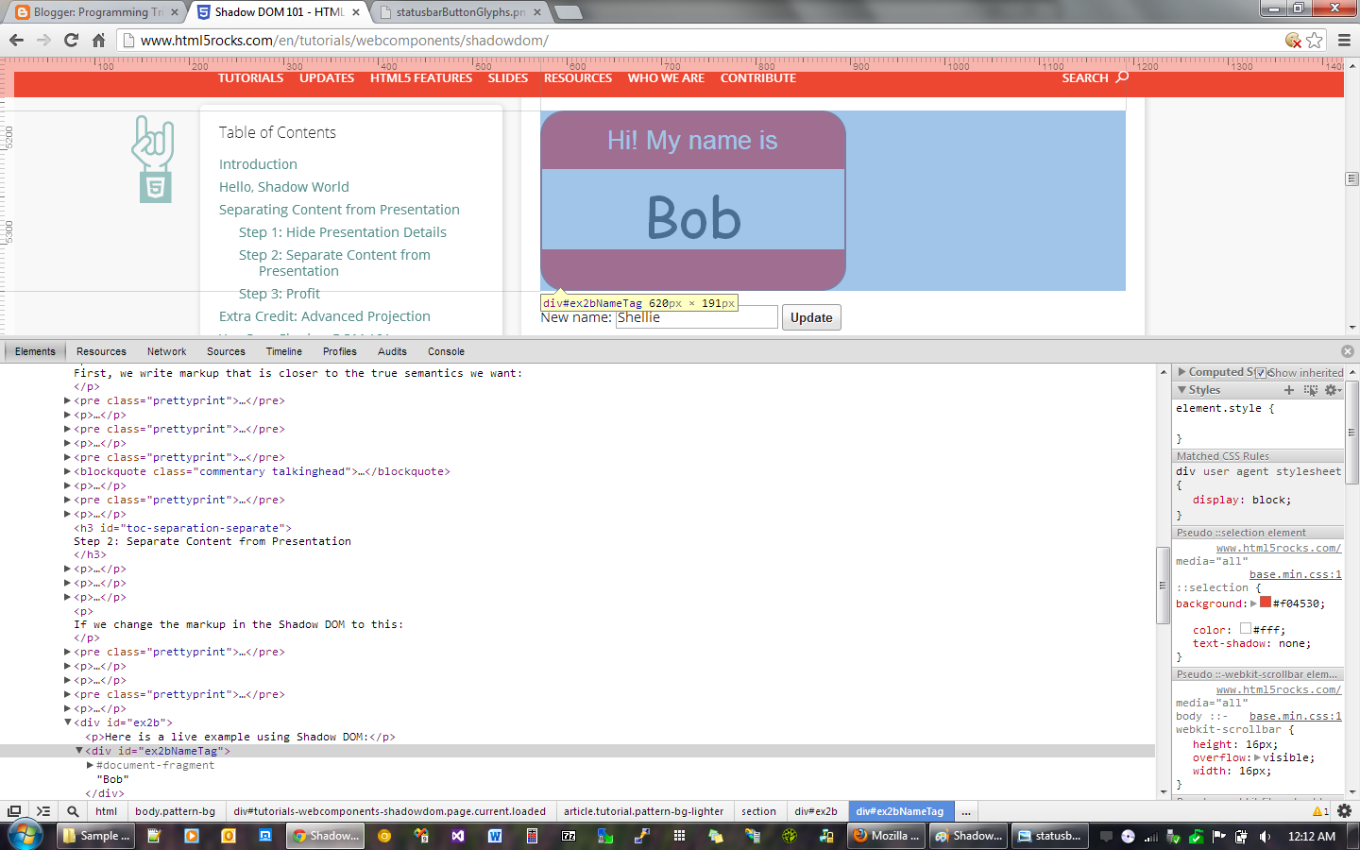Open Chrome's customize menu hamburger icon
Screen dimensions: 1360x850
click(x=1344, y=42)
